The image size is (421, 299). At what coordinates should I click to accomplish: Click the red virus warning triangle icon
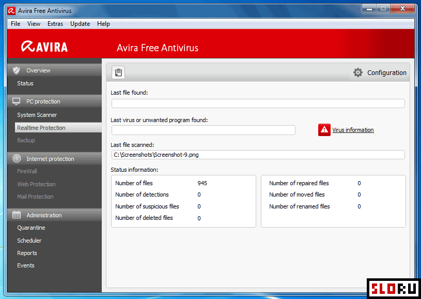click(324, 130)
